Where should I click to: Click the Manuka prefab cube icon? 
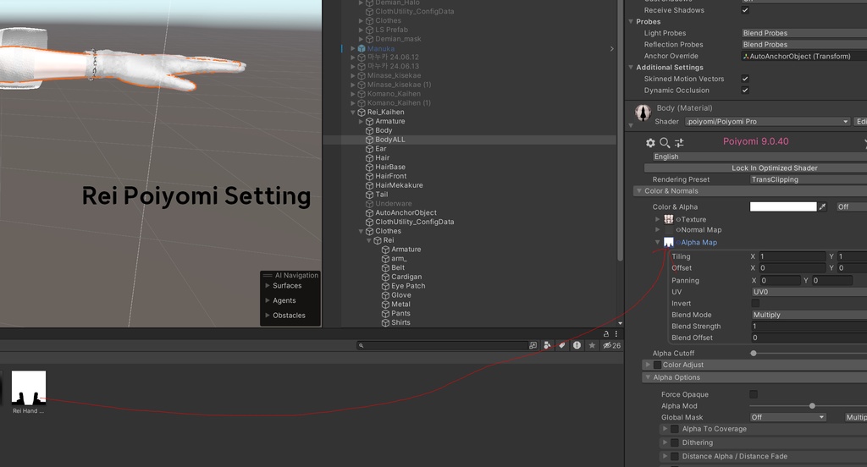pyautogui.click(x=362, y=48)
